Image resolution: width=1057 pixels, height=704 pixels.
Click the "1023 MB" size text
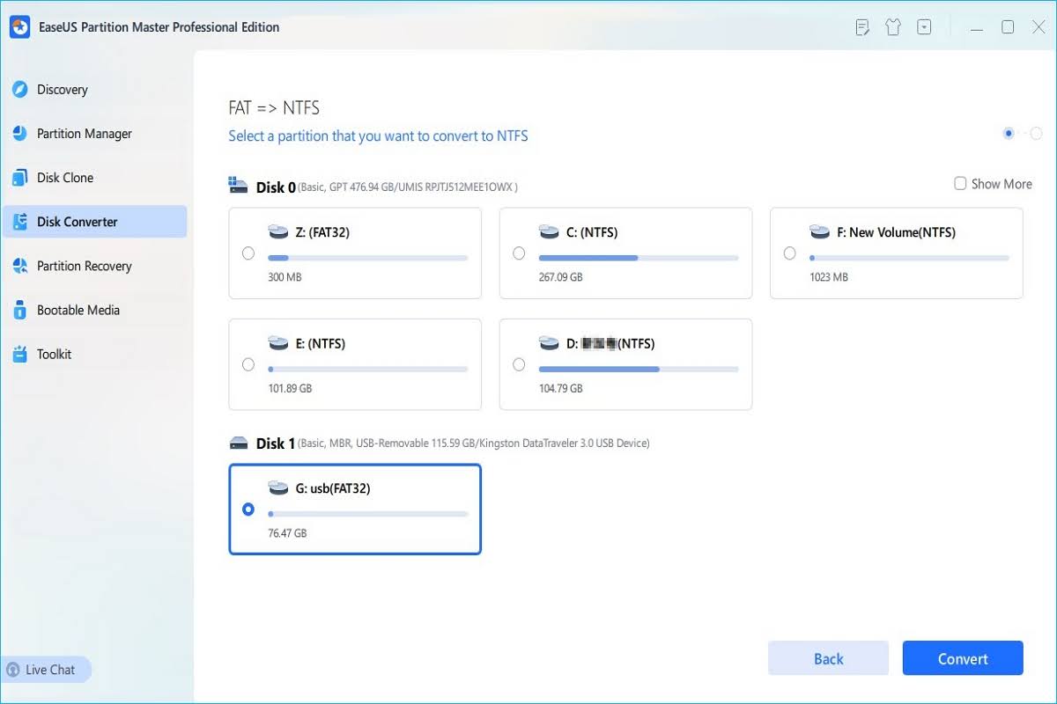point(828,277)
